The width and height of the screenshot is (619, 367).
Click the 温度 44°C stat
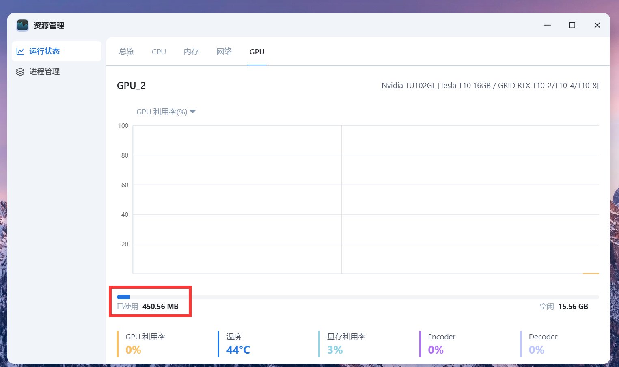click(238, 344)
